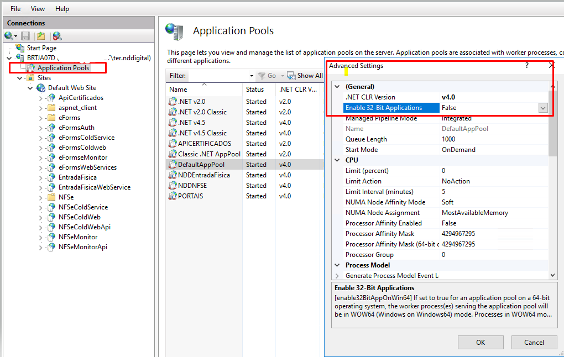Image resolution: width=564 pixels, height=357 pixels.
Task: Open the View menu
Action: click(x=38, y=9)
